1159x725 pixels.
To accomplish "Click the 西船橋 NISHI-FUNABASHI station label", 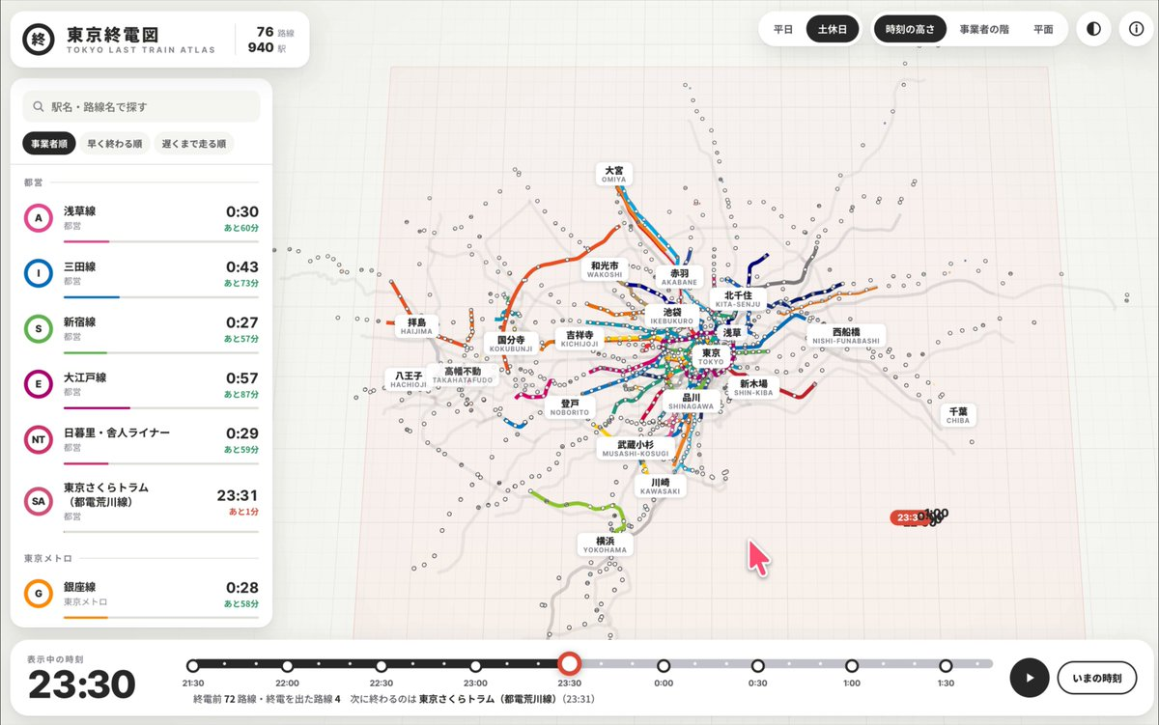I will point(846,335).
